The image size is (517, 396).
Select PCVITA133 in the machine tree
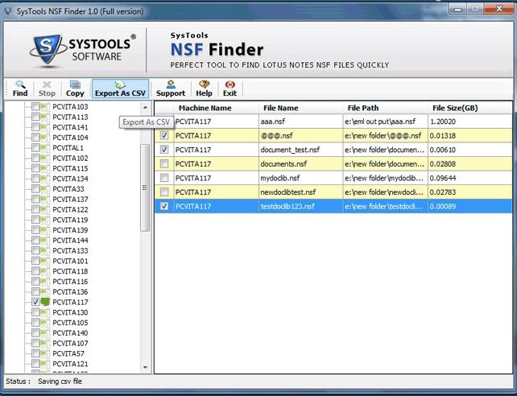[x=70, y=250]
